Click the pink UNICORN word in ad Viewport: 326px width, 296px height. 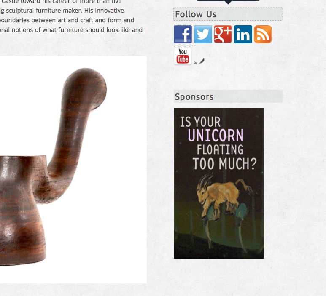tap(216, 135)
